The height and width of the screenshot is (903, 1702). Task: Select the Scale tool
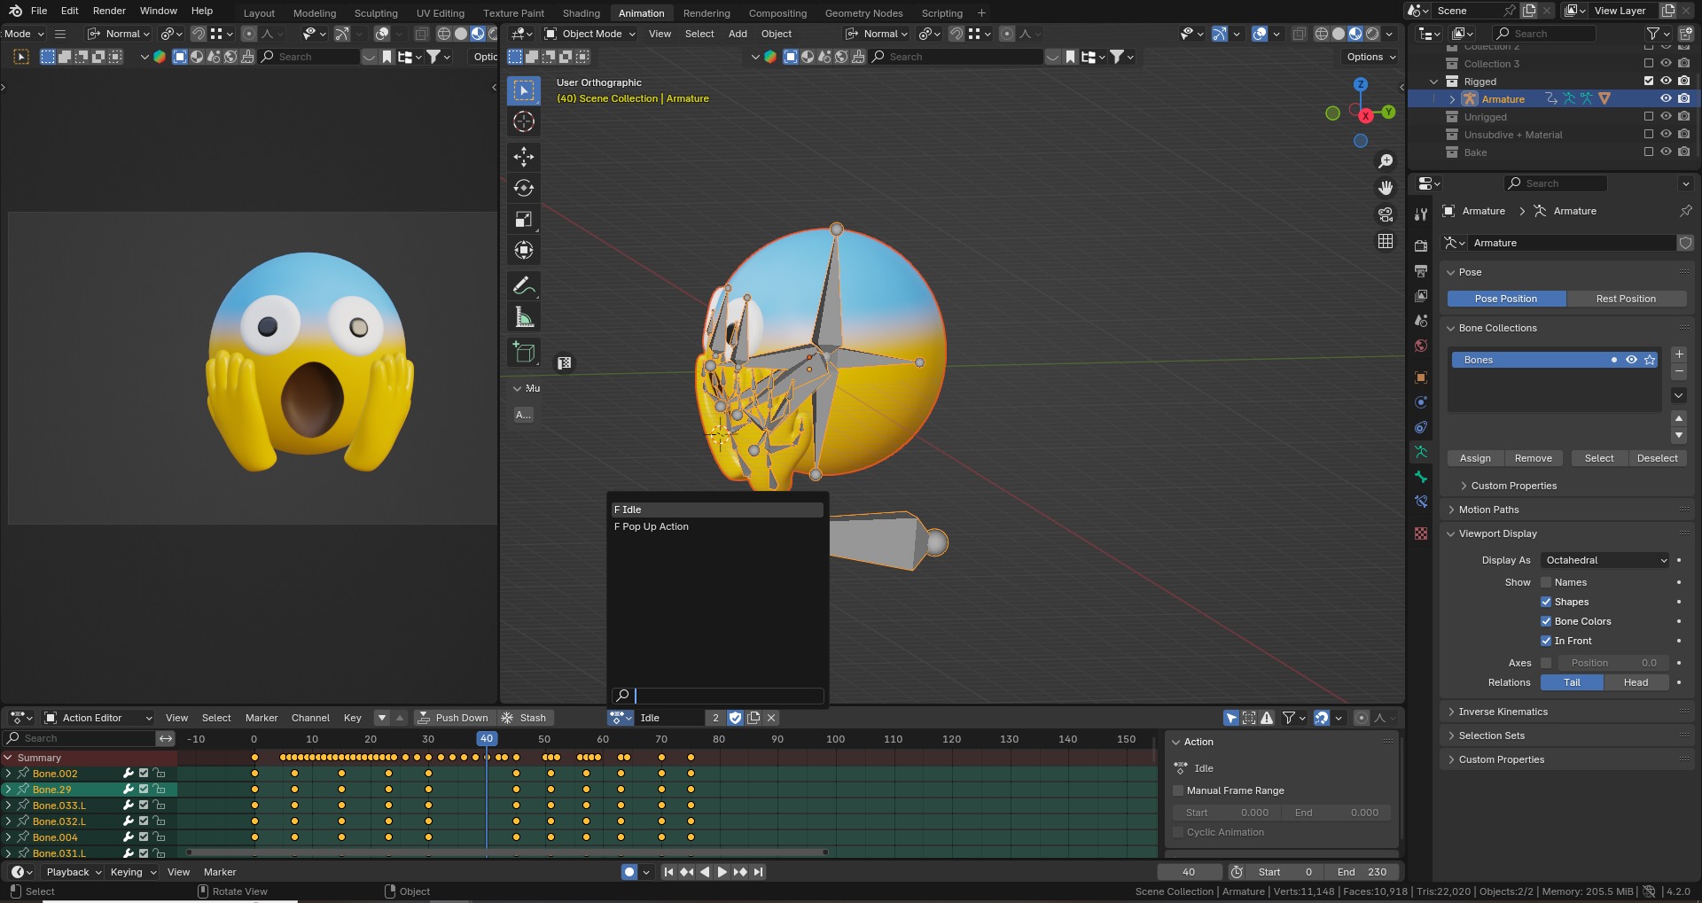coord(524,219)
